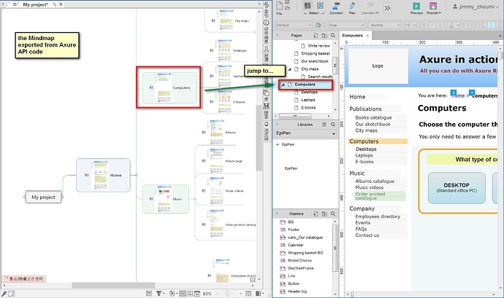Select the Laptops page in Pages tree

tap(308, 100)
